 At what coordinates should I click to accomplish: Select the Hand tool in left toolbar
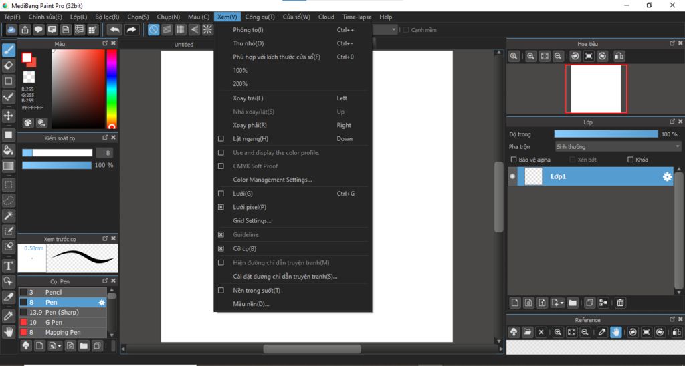coord(8,331)
